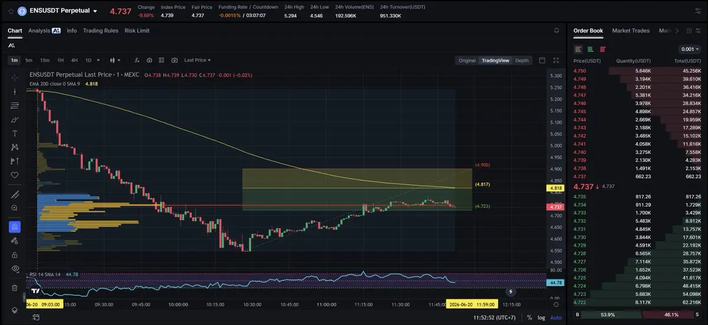Toggle stay in drawing mode
The image size is (708, 325).
[x=15, y=241]
